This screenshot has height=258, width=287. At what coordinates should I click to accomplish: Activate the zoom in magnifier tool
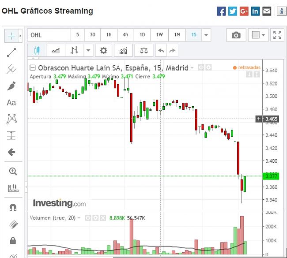coord(13,171)
